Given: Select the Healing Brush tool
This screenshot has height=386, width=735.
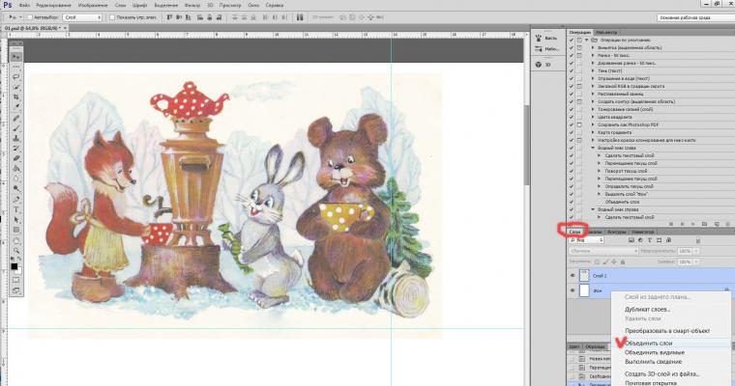Looking at the screenshot, I should 16,118.
